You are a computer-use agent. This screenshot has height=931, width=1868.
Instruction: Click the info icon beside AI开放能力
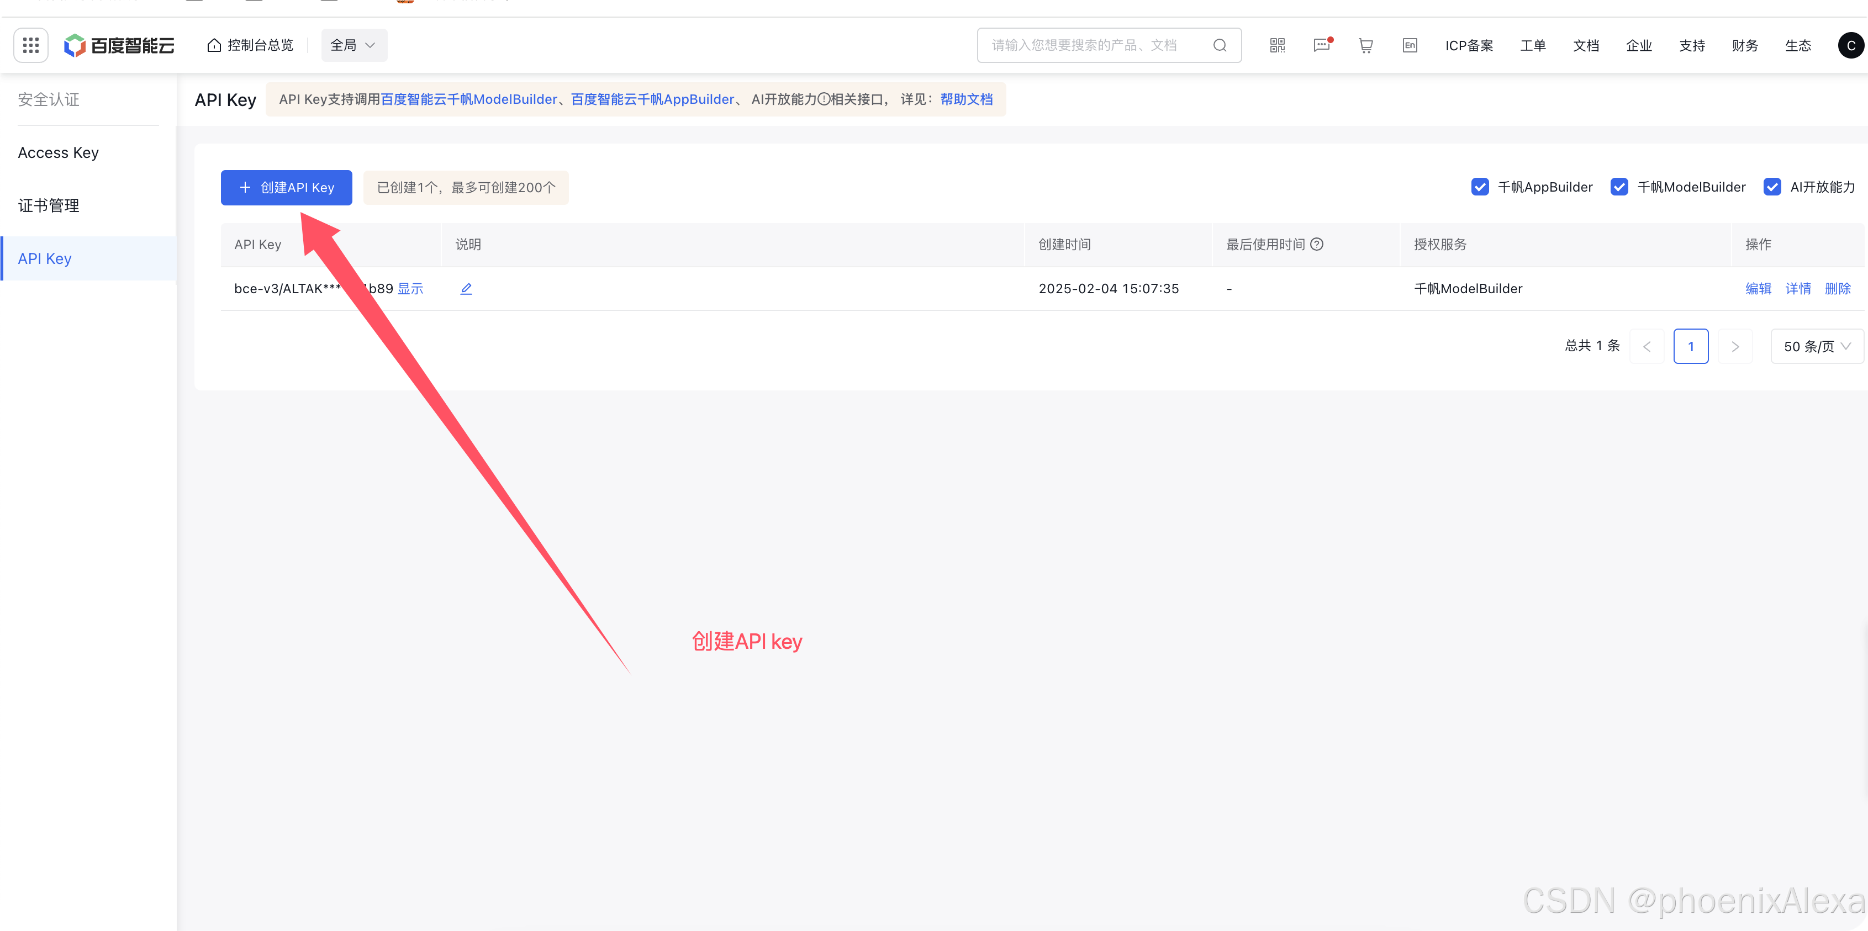[824, 99]
